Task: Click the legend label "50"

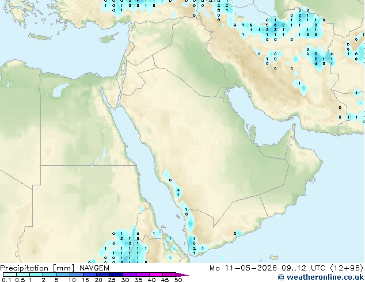Action: [178, 280]
